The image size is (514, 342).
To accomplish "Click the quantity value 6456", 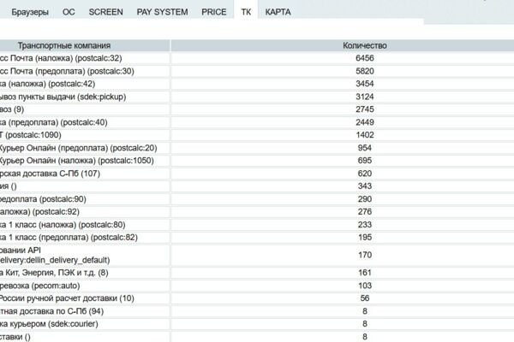I will 365,58.
